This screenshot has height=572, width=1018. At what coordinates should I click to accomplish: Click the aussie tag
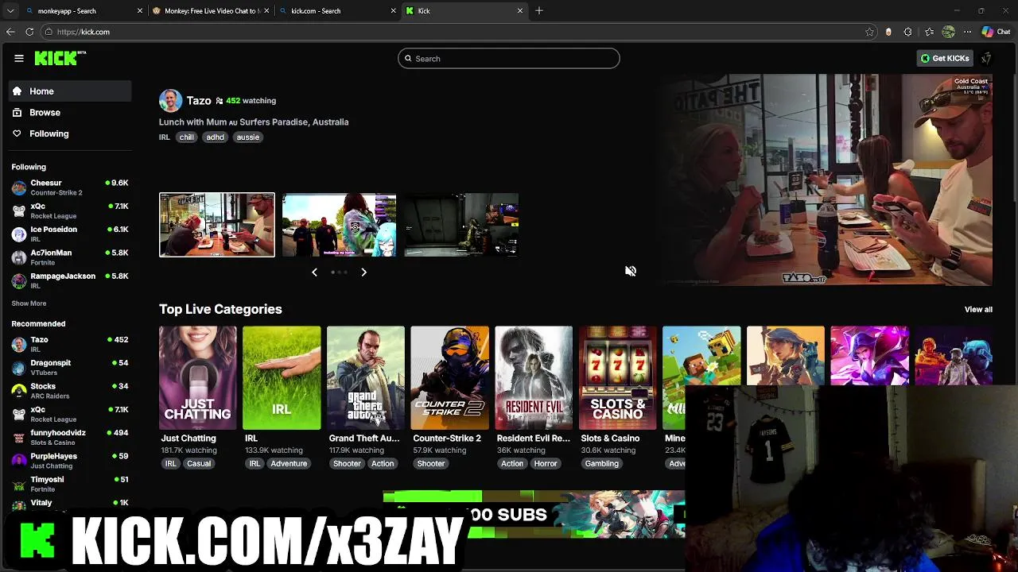pos(247,137)
